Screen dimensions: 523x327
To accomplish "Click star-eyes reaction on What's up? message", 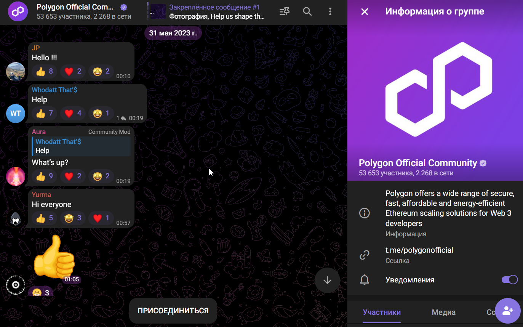I will point(101,176).
